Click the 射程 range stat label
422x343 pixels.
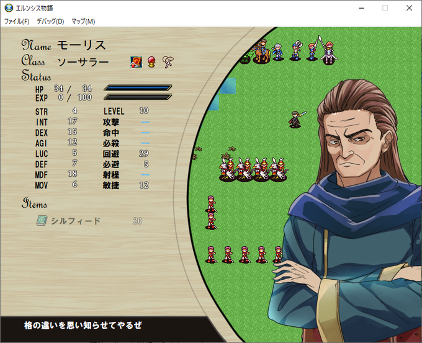point(111,175)
